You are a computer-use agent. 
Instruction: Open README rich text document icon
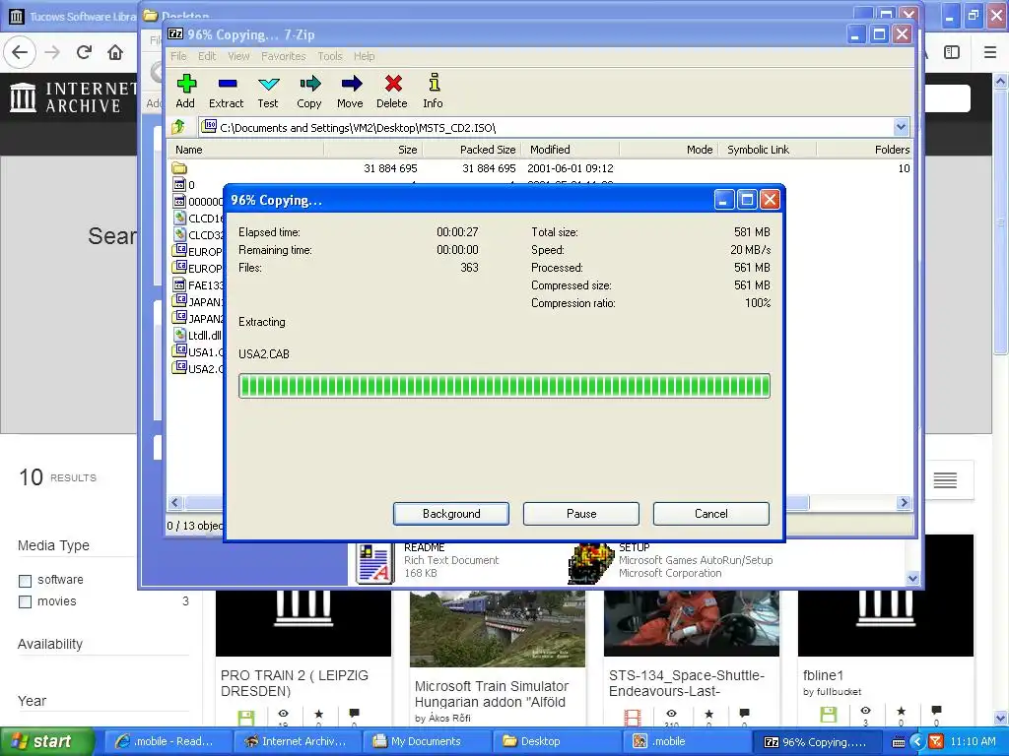pyautogui.click(x=374, y=562)
